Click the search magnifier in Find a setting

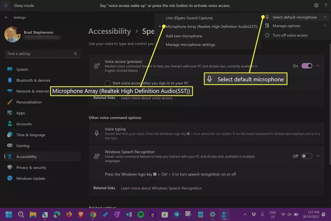pyautogui.click(x=75, y=54)
